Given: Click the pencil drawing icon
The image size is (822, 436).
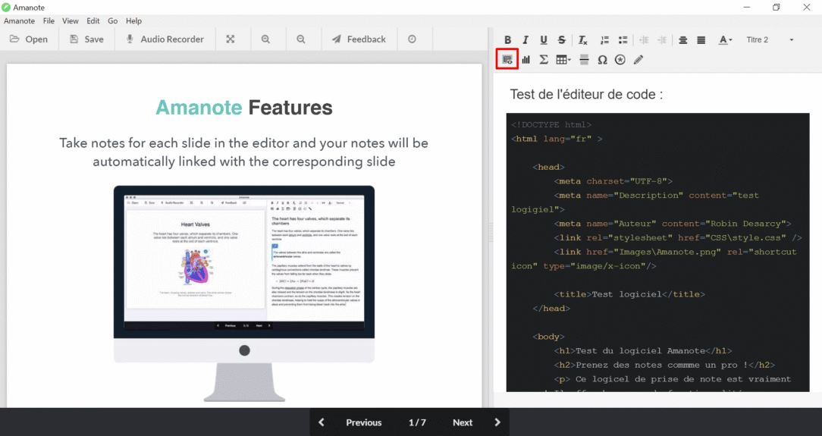Looking at the screenshot, I should point(638,60).
